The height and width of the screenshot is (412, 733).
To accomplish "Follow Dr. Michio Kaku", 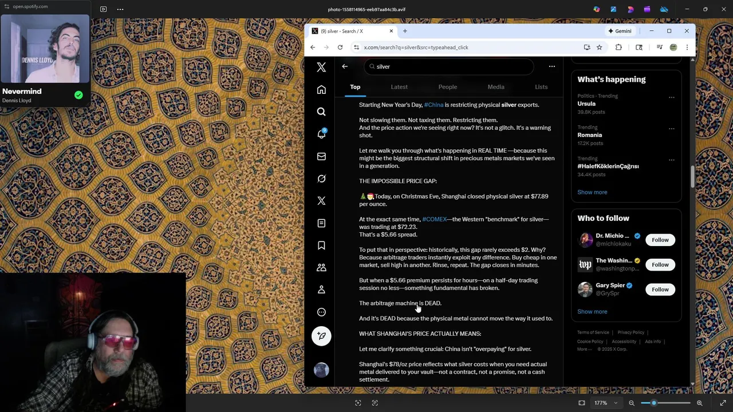I will [660, 240].
